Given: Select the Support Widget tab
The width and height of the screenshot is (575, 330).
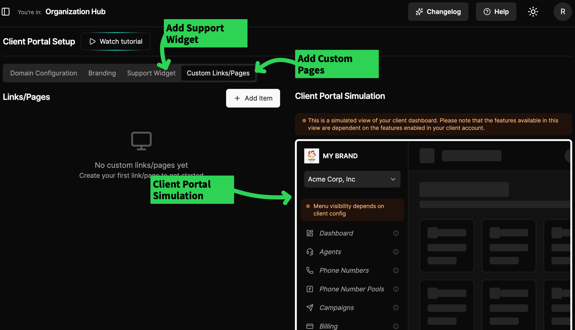Looking at the screenshot, I should click(151, 73).
